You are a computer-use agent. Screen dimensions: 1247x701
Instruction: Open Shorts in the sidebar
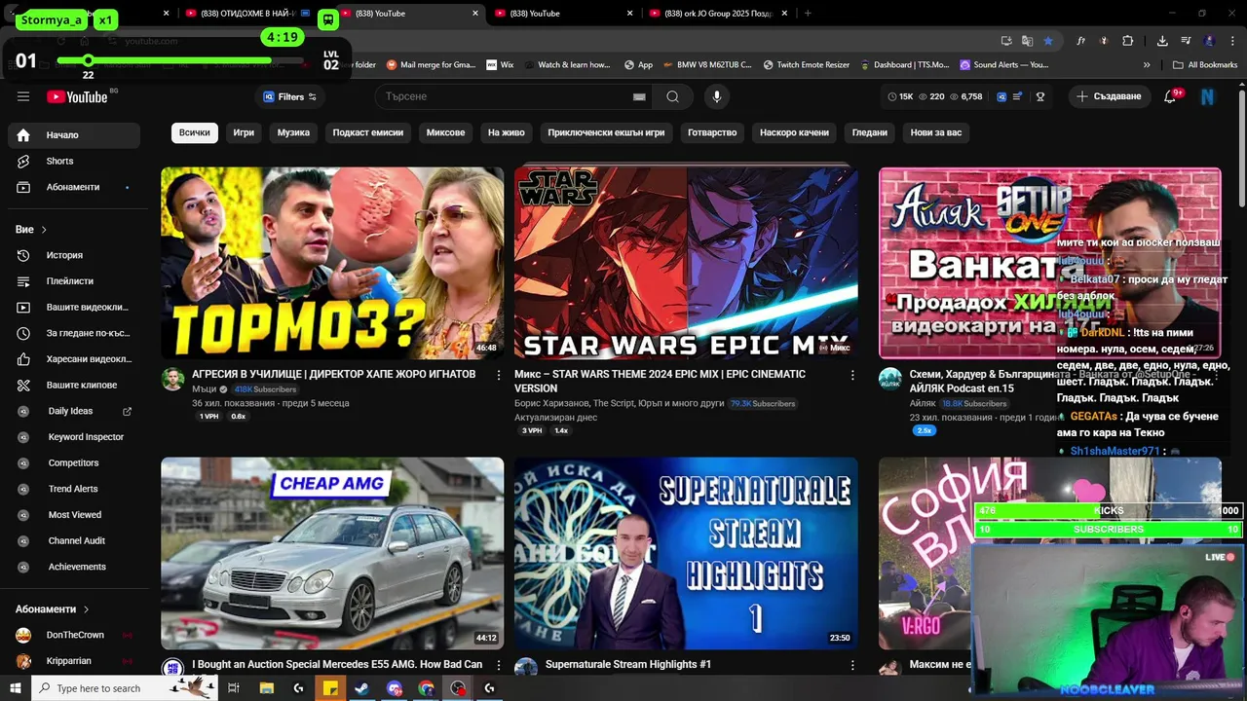point(74,161)
